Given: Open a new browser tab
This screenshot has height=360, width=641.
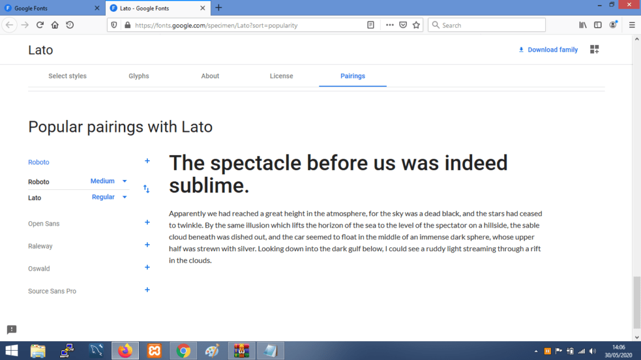Looking at the screenshot, I should coord(218,7).
